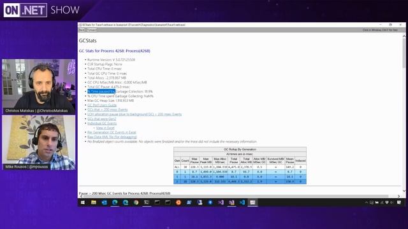The width and height of the screenshot is (408, 229).
Task: Open the orange circular app in taskbar
Action: pos(178,202)
